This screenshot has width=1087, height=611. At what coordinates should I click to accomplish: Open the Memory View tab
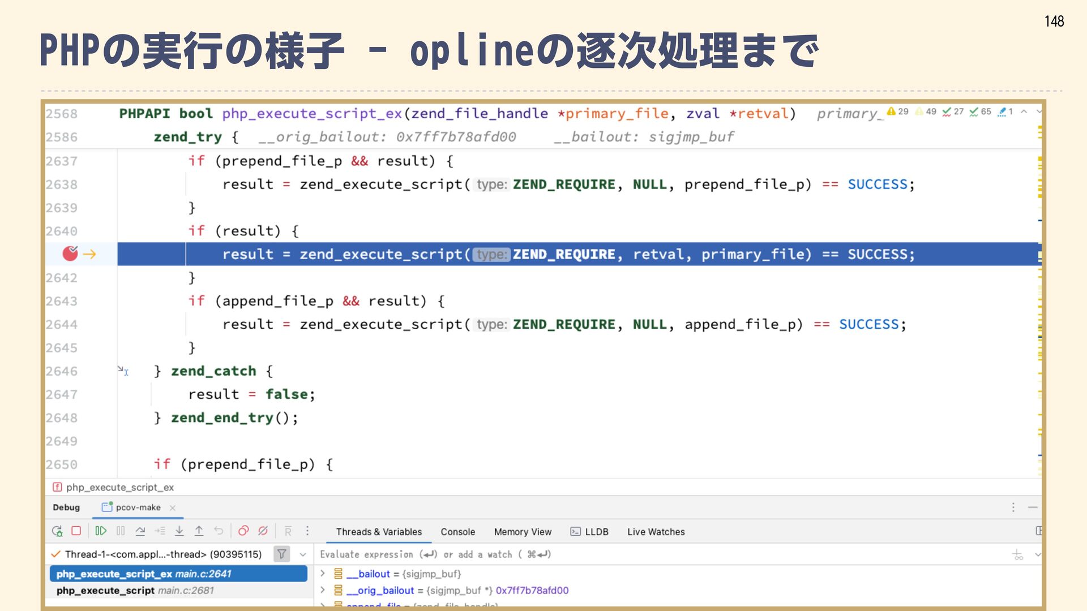[522, 532]
